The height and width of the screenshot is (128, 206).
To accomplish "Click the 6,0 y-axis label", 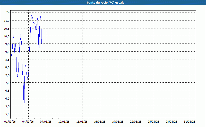I will 7,99.
